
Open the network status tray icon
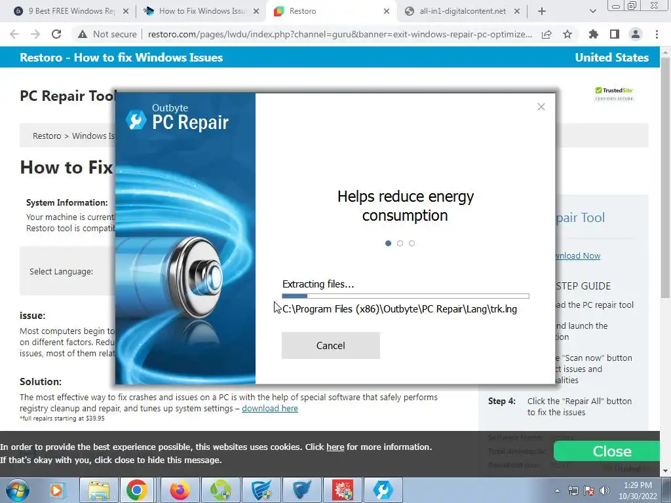(x=573, y=491)
